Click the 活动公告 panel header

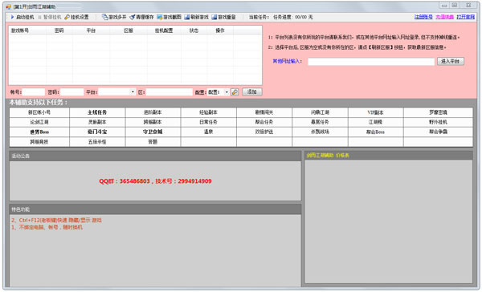click(x=155, y=156)
